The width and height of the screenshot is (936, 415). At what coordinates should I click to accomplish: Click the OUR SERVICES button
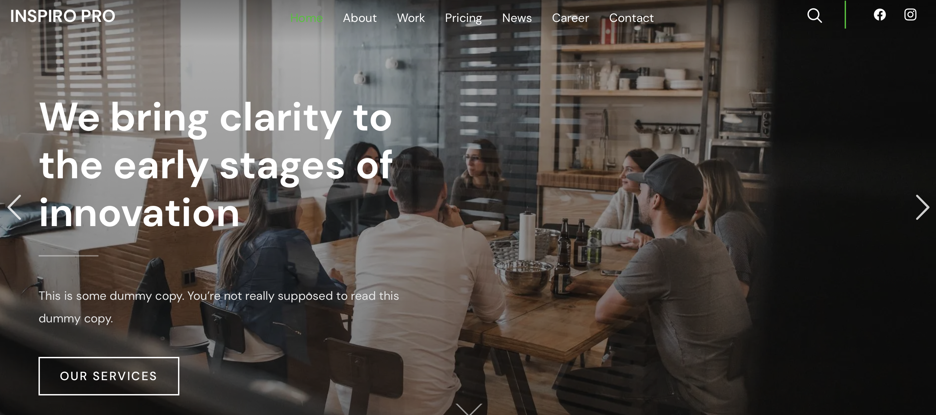109,376
